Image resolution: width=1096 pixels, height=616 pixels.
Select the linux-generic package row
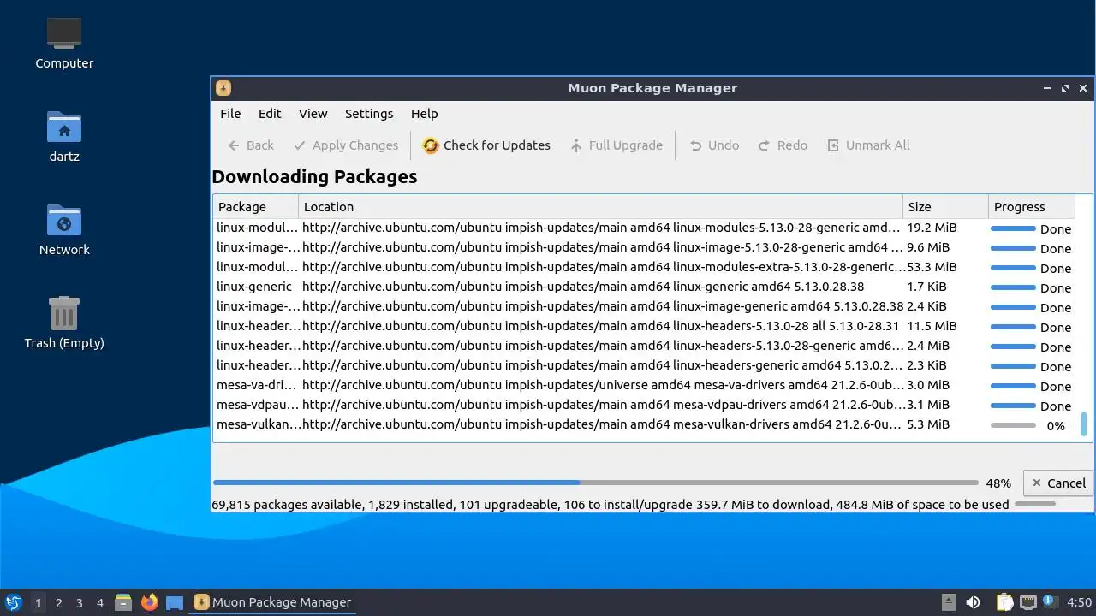(x=644, y=287)
